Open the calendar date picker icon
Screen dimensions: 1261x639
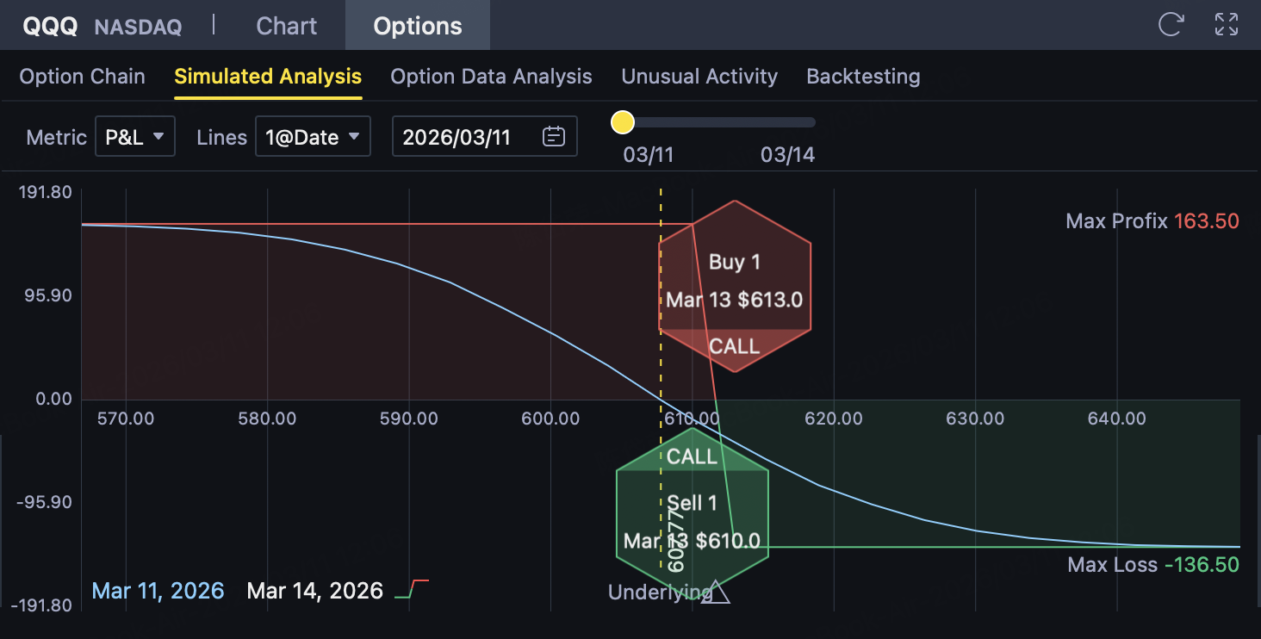(x=554, y=136)
